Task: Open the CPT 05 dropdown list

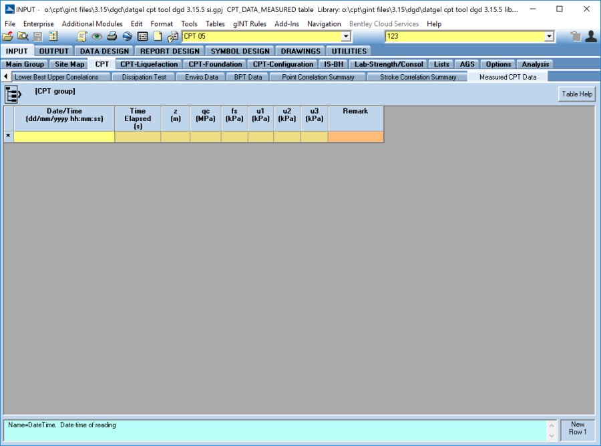Action: [x=346, y=37]
